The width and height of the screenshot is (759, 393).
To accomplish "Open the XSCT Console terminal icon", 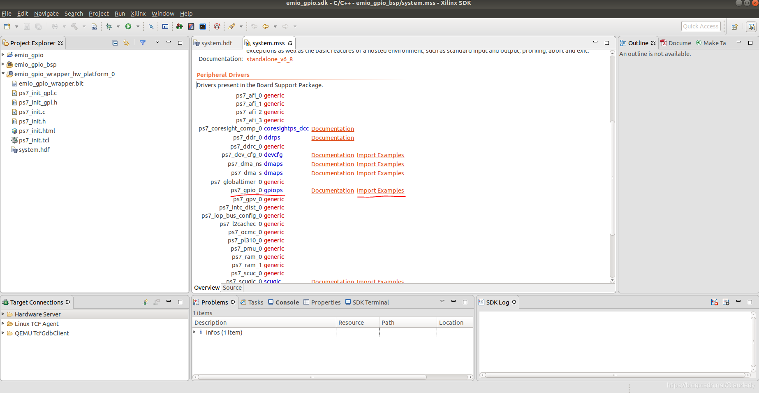I will (x=165, y=26).
